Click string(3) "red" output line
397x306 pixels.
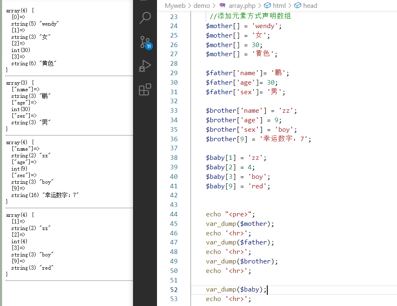point(32,268)
